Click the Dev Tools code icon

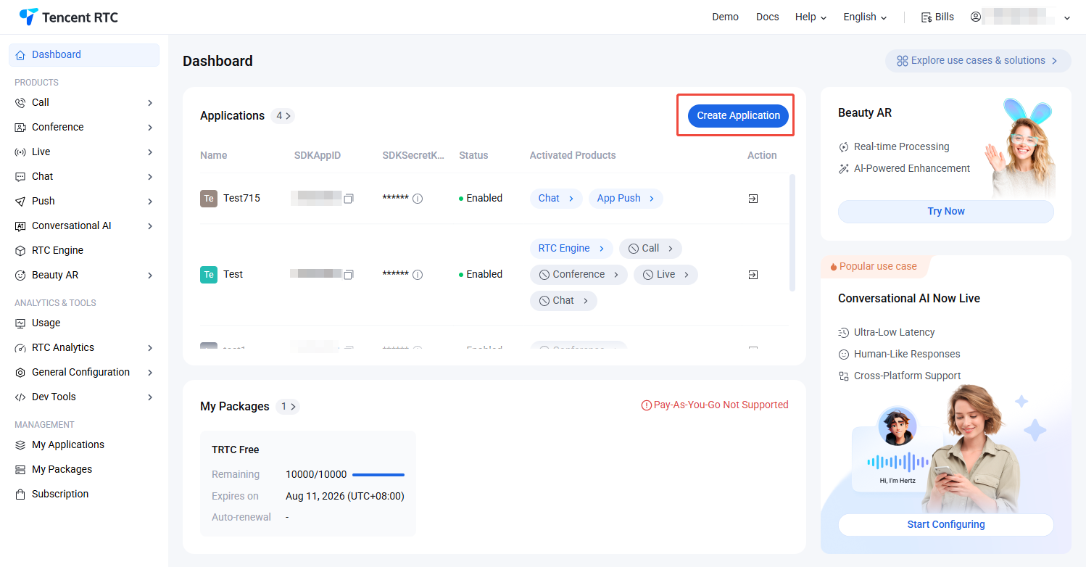20,397
